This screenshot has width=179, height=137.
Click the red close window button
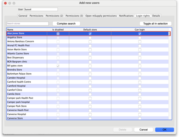[x=4, y=3]
